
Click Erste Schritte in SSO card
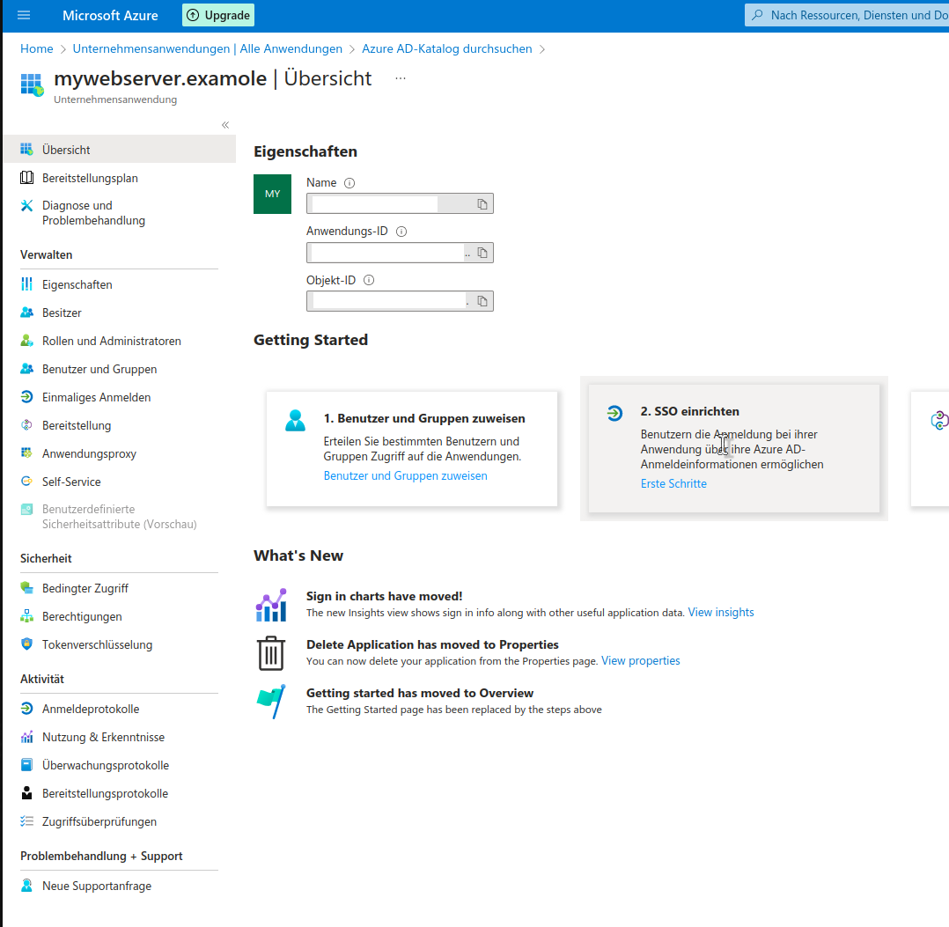pyautogui.click(x=673, y=483)
